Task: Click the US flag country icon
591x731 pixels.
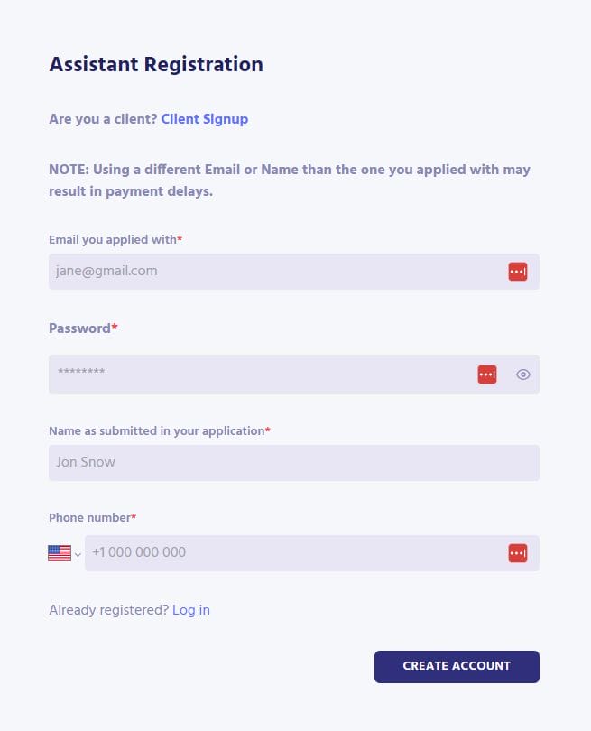Action: [60, 553]
